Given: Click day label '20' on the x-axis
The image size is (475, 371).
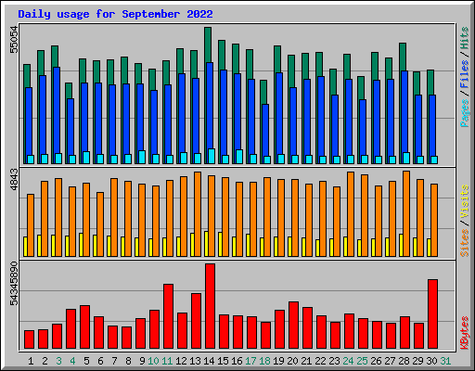Looking at the screenshot, I should point(292,361).
